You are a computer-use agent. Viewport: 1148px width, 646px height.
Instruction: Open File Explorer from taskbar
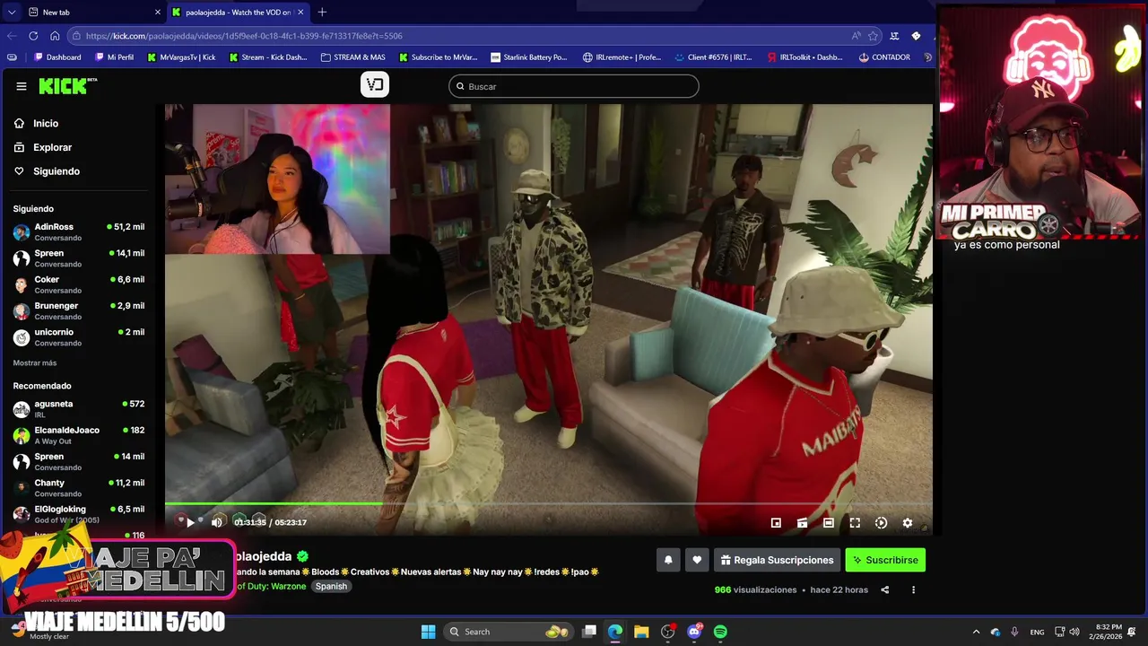tap(641, 632)
